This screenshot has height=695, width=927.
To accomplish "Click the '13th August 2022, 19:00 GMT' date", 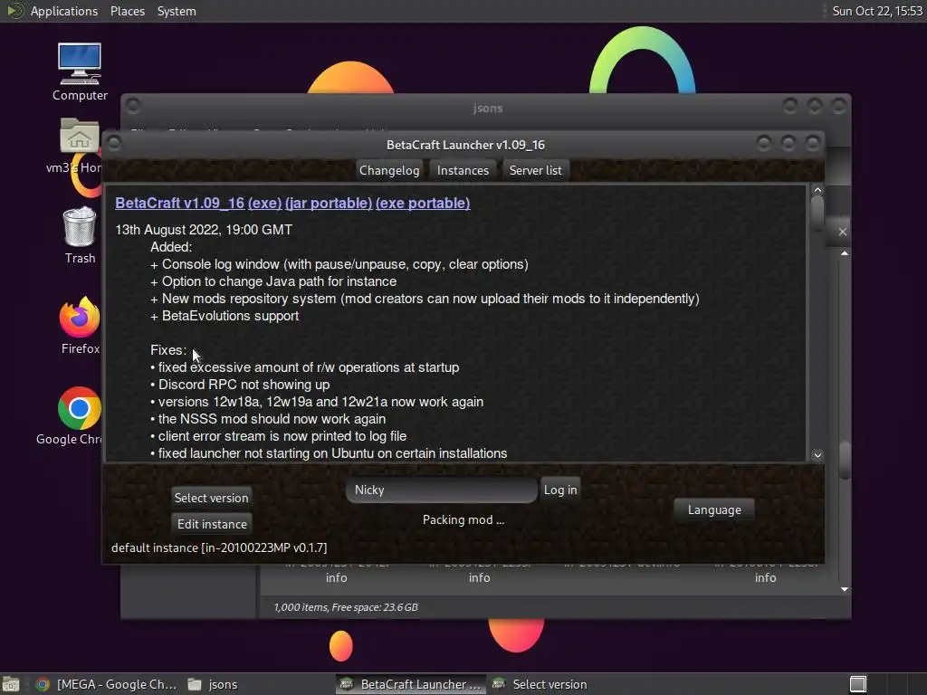I will (x=204, y=230).
